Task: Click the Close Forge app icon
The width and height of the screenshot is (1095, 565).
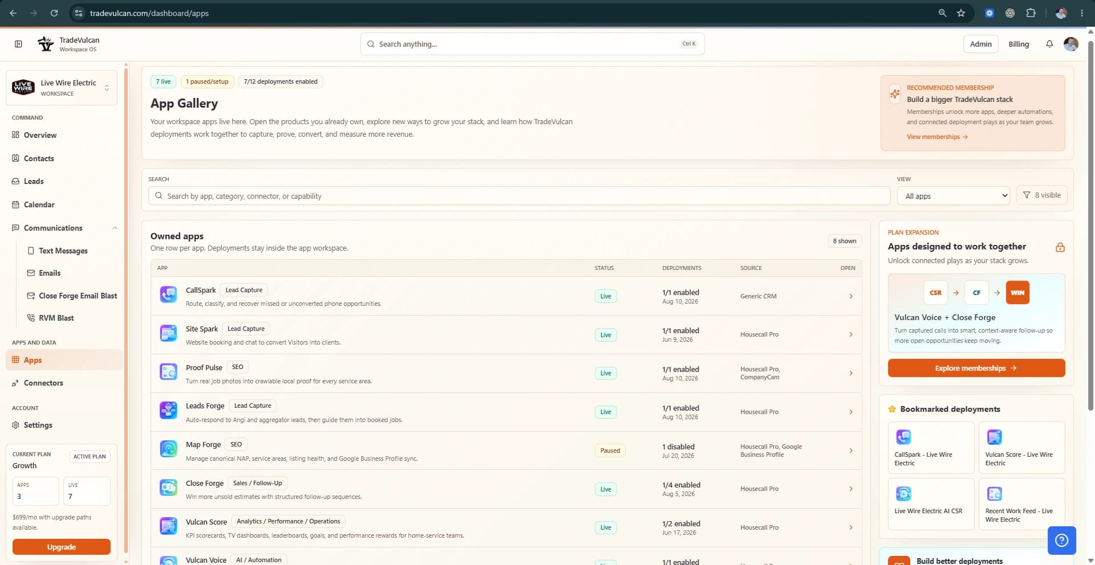Action: [x=168, y=488]
